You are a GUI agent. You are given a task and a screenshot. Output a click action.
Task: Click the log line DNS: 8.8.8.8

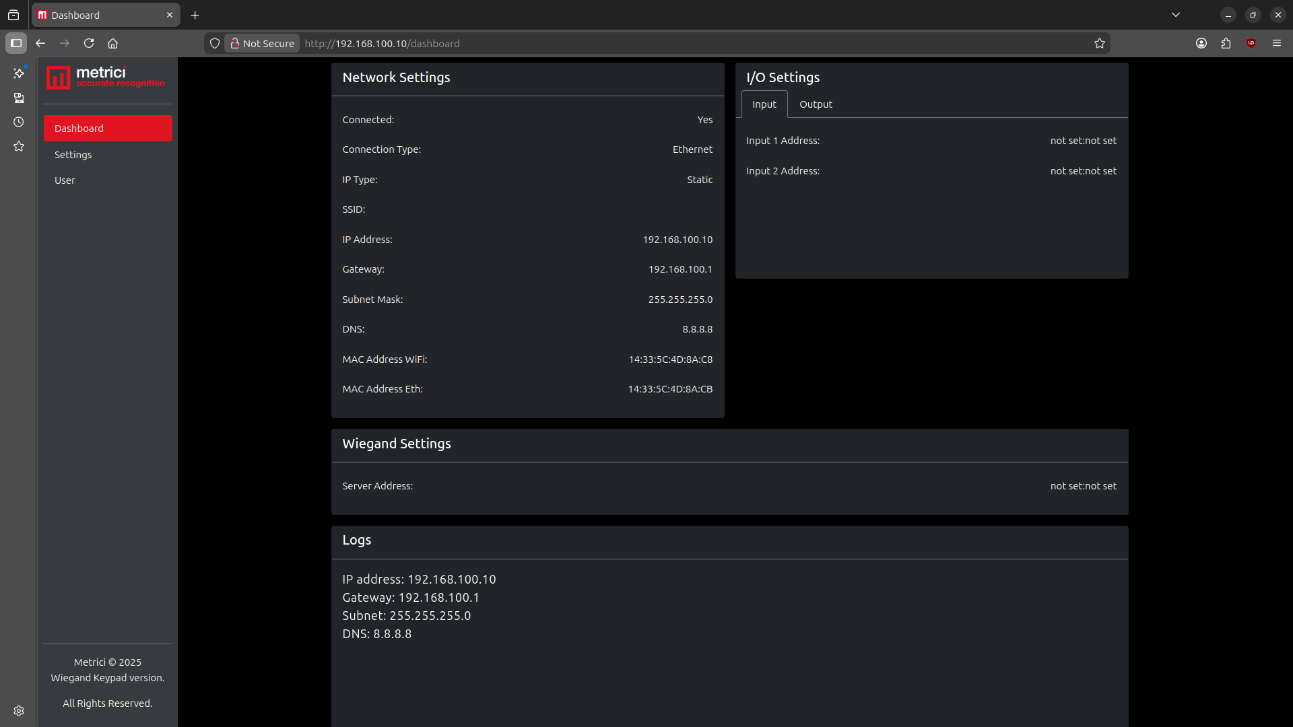point(376,634)
